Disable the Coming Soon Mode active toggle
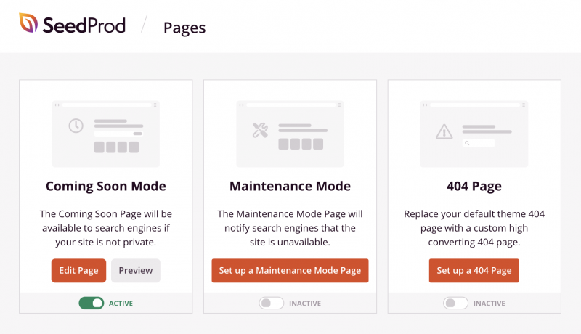 92,303
